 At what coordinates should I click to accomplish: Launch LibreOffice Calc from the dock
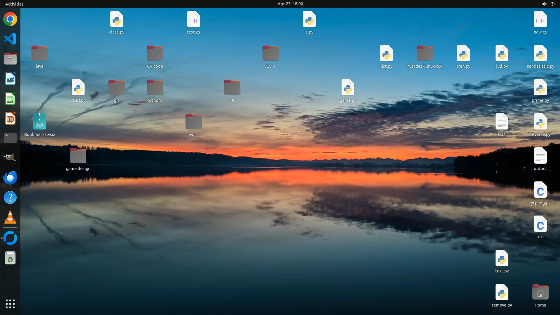(x=10, y=99)
